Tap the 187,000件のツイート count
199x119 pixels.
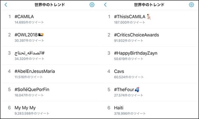coord(129,22)
